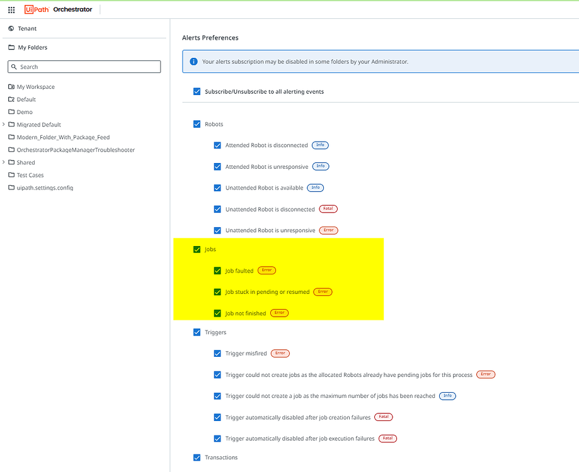The height and width of the screenshot is (472, 579).
Task: Click the Fatal badge next to Unattended Robot is disconnected
Action: point(327,209)
